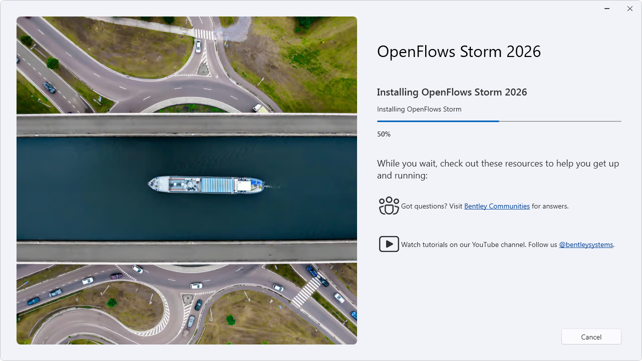Follow the @bentleysystems link
This screenshot has width=642, height=361.
pyautogui.click(x=586, y=244)
